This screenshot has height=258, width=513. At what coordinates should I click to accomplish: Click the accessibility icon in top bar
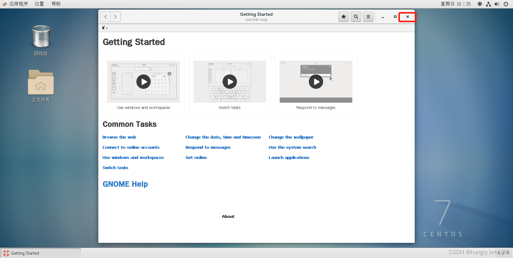[480, 4]
